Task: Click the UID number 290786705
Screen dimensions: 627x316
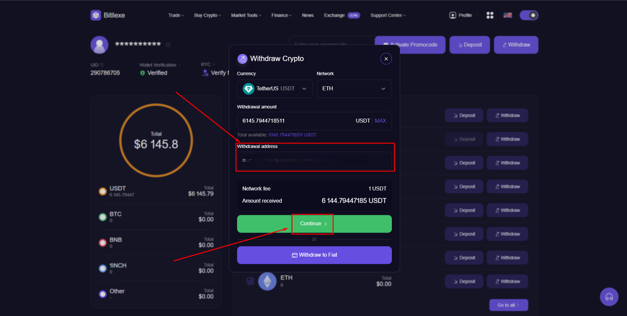Action: [105, 73]
